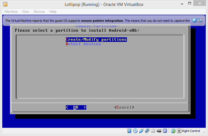
Task: Select Detect devices option
Action: 83,44
